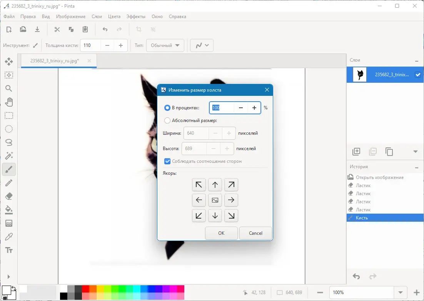Set anchor to bottom center arrow
Screen dimensions: 424x301
[x=215, y=216]
